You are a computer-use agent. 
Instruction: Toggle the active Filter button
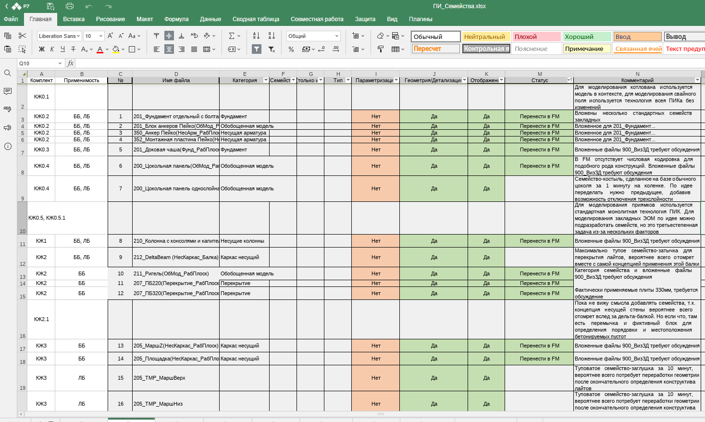click(257, 49)
